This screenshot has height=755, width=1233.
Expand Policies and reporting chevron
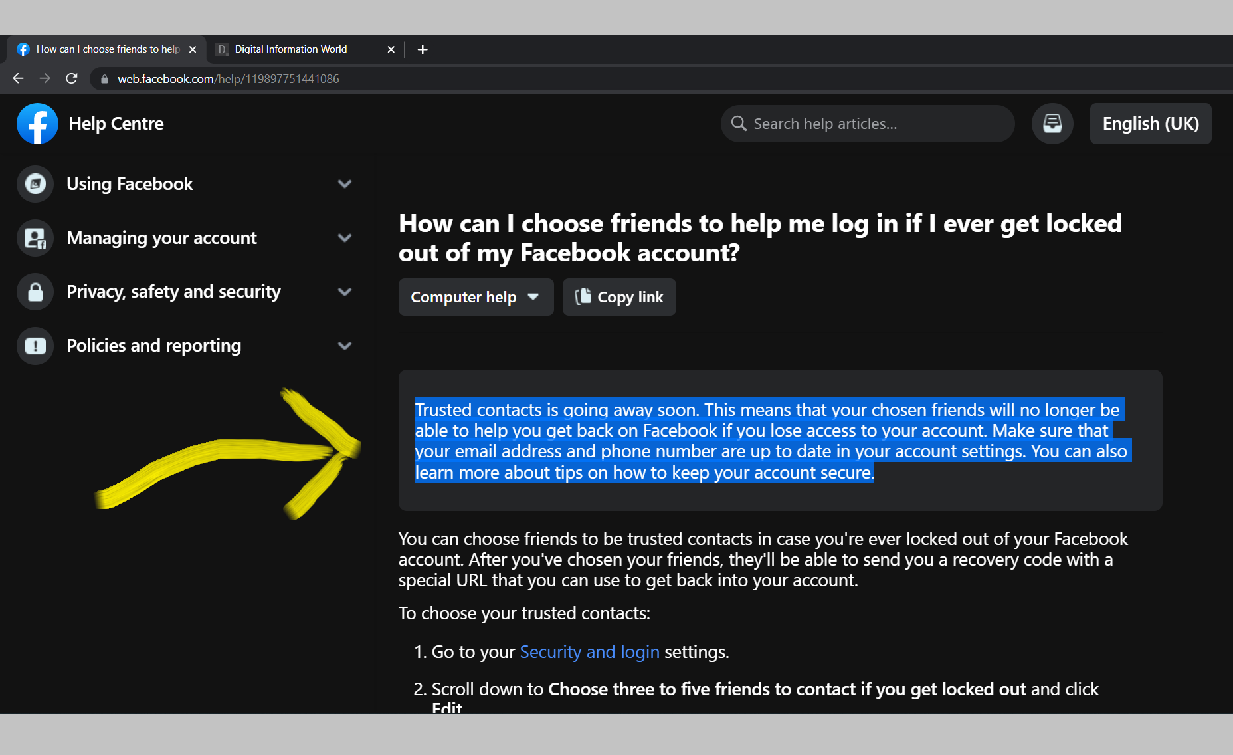pyautogui.click(x=344, y=346)
